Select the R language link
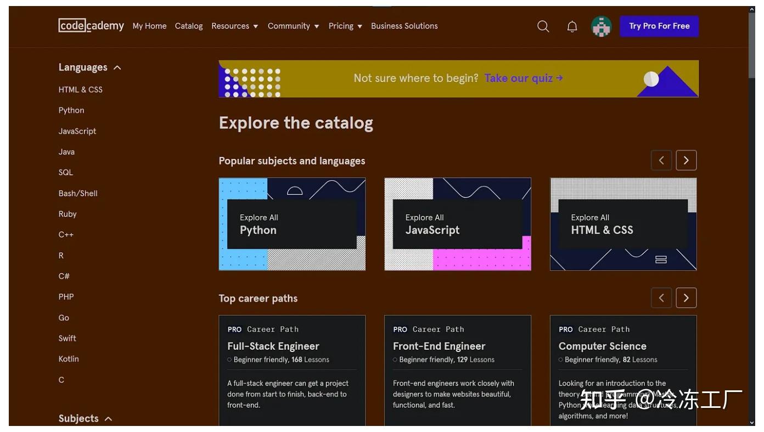Viewport: 764px width, 432px height. click(x=61, y=255)
